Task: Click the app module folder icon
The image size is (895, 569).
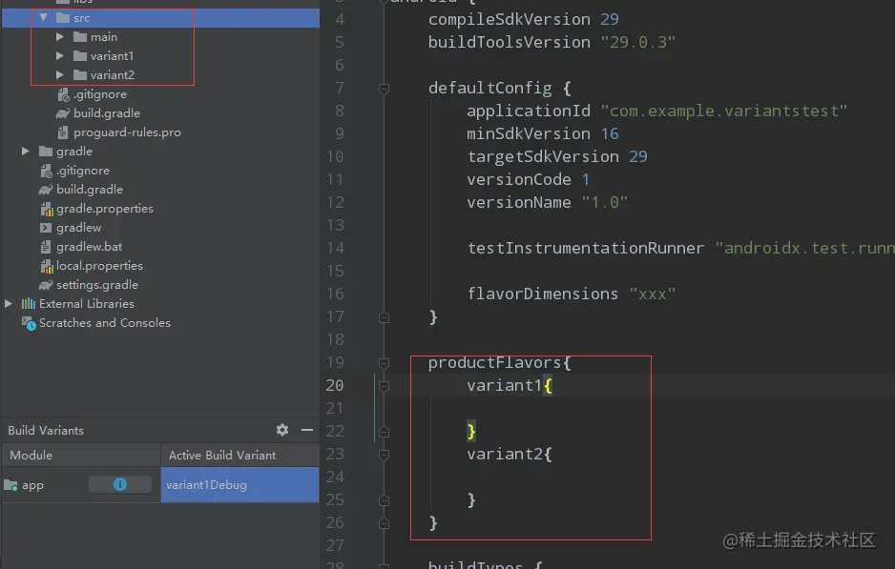Action: (x=10, y=485)
